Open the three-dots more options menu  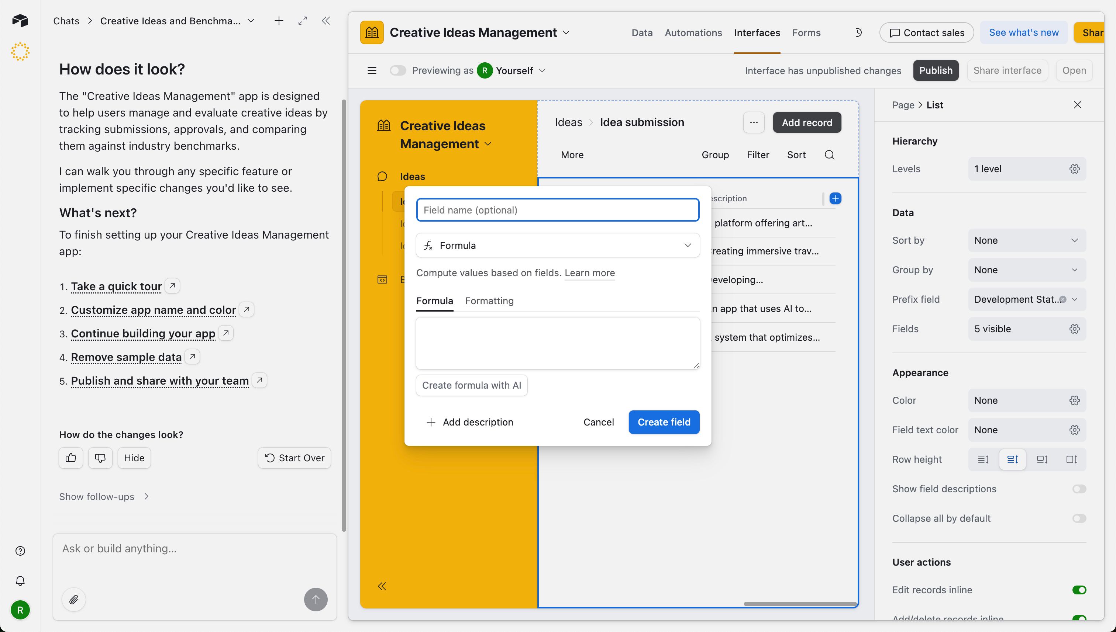(x=754, y=122)
